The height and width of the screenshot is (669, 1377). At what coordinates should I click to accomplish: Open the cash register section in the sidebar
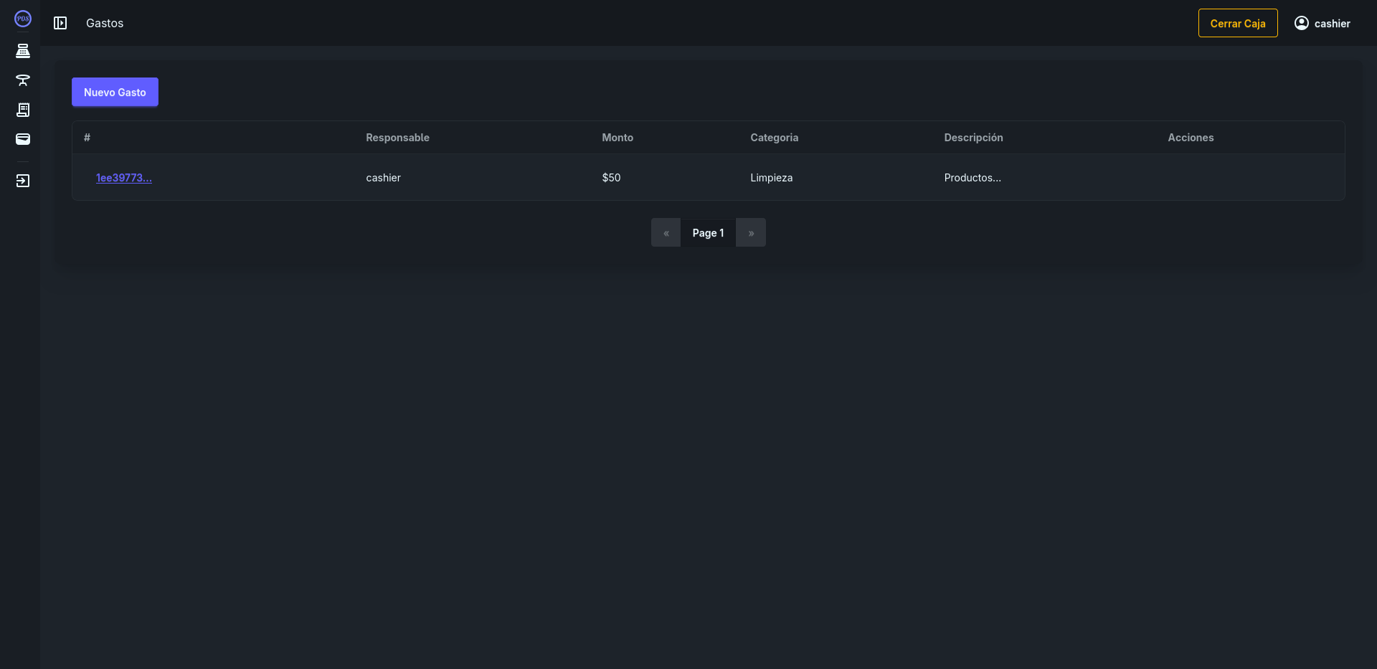[23, 51]
